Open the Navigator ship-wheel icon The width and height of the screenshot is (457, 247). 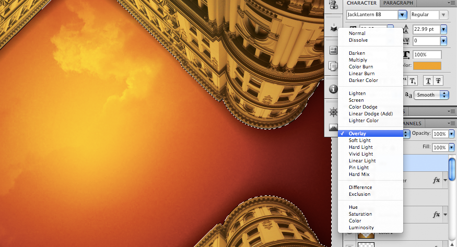click(x=333, y=112)
